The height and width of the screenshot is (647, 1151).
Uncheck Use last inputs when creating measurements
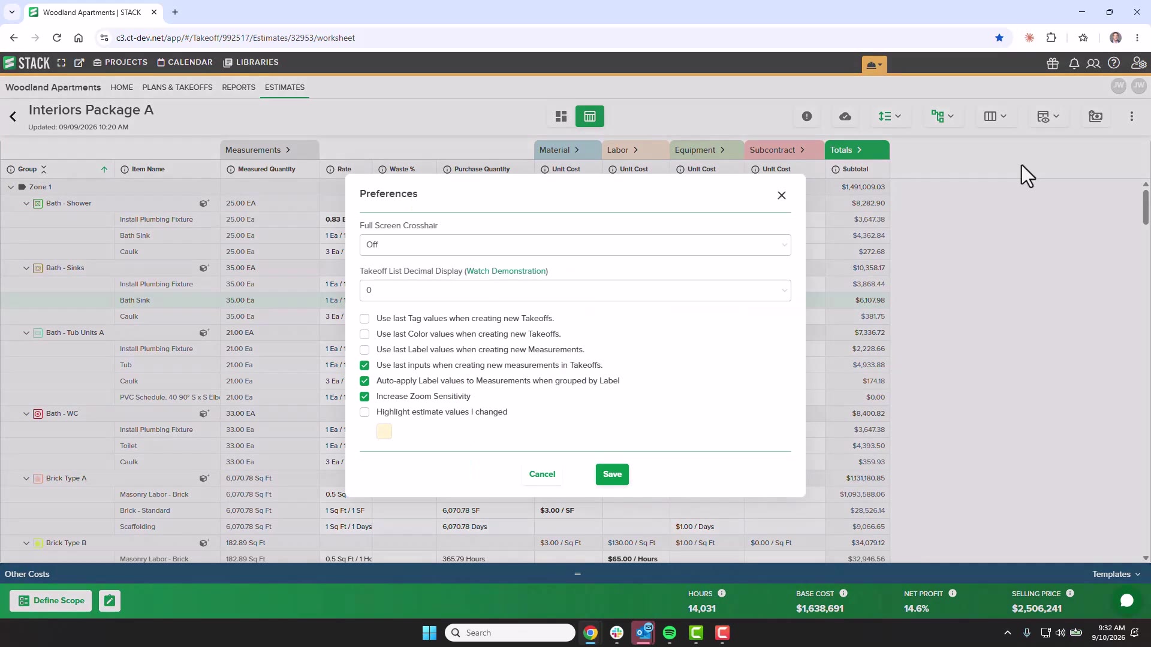pos(364,365)
